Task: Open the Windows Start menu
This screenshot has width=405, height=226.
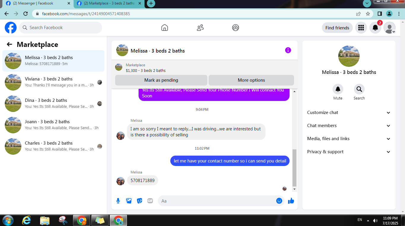Action: pos(8,220)
